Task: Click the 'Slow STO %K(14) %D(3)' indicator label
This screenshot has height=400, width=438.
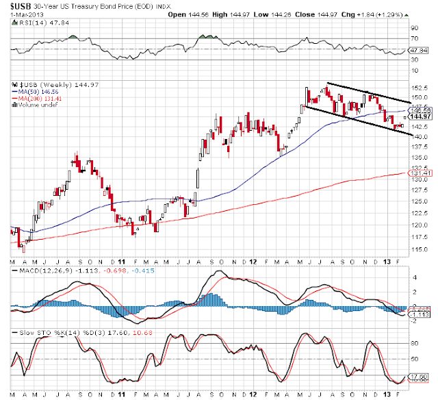Action: point(62,333)
